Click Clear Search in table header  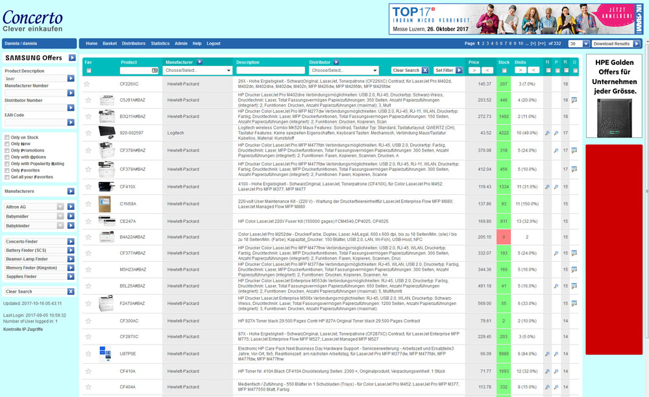coord(410,70)
